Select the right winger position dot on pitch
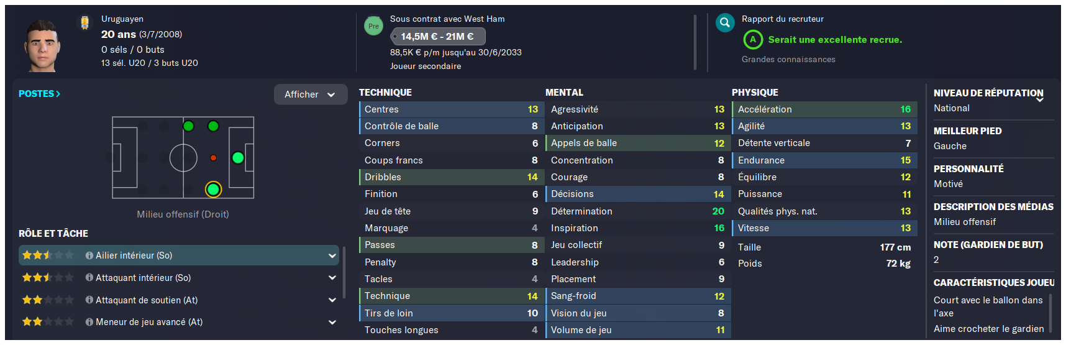1066x345 pixels. click(x=238, y=158)
